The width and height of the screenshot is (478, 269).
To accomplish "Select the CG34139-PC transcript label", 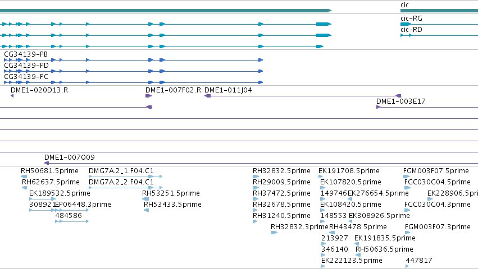I will (26, 77).
